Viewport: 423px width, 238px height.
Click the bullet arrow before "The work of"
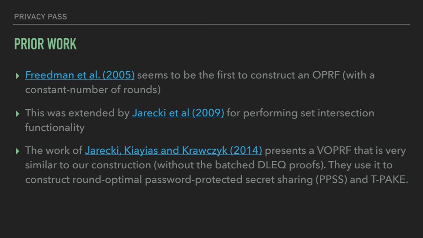(x=18, y=151)
